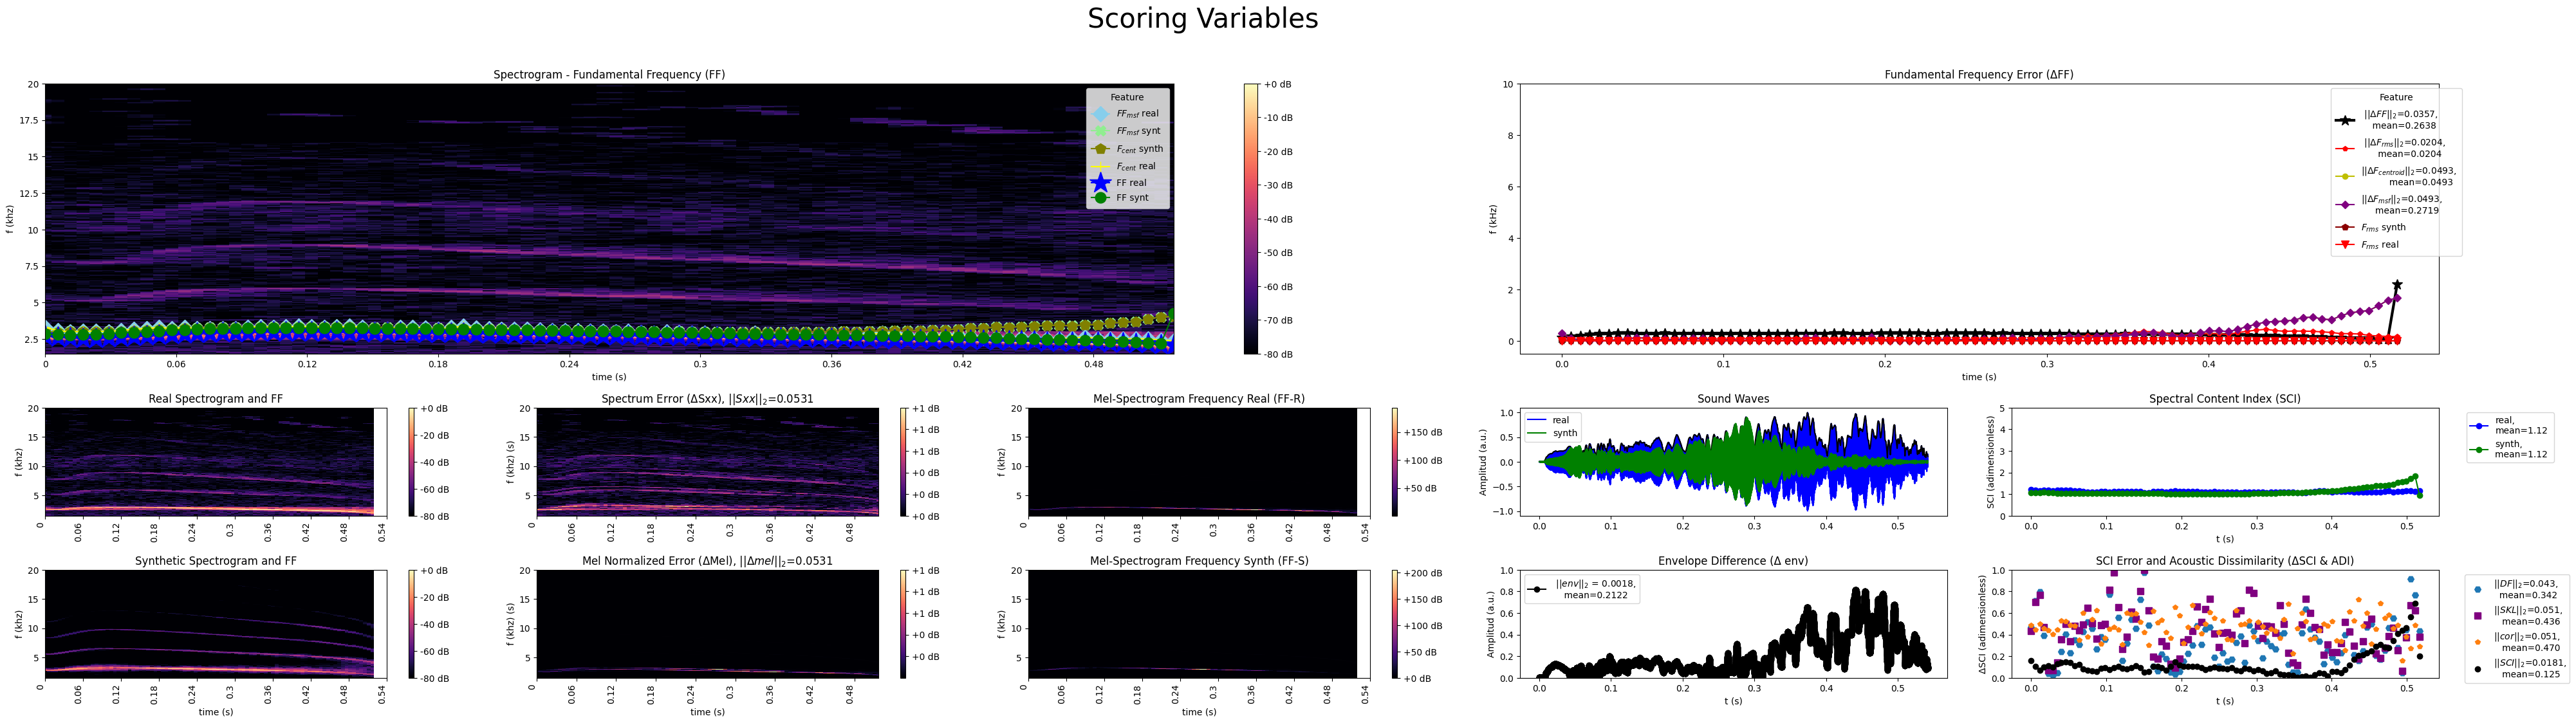
Task: Click the blue hexagon DF legend marker
Action: coord(2477,589)
